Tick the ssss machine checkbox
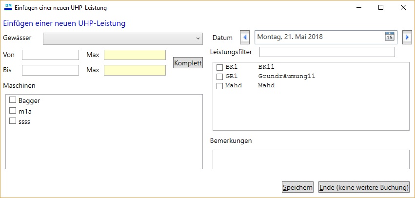 tap(13, 121)
